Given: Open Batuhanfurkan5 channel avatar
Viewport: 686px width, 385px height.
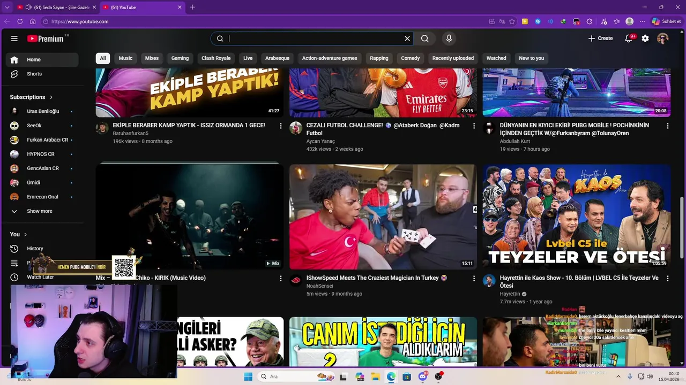Looking at the screenshot, I should point(102,128).
